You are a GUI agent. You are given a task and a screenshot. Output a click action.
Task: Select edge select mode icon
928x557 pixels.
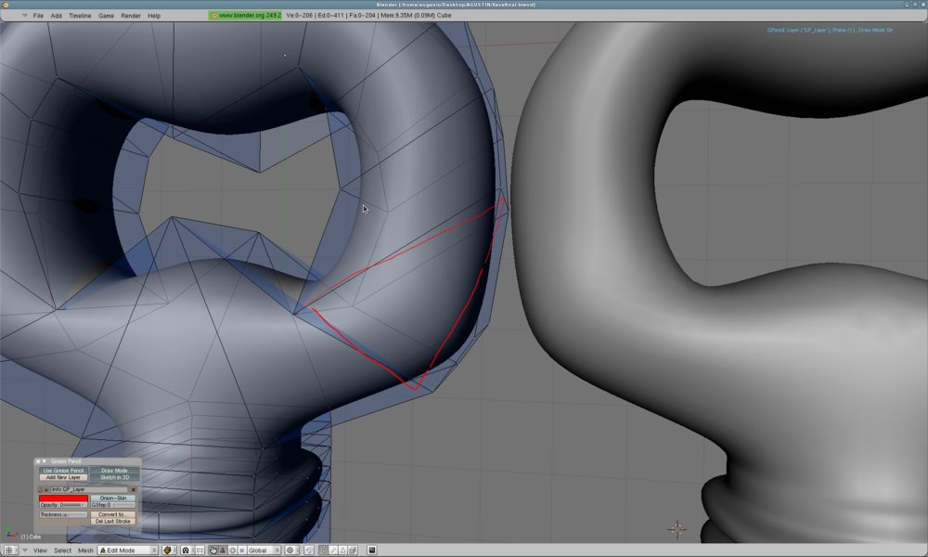[x=333, y=551]
